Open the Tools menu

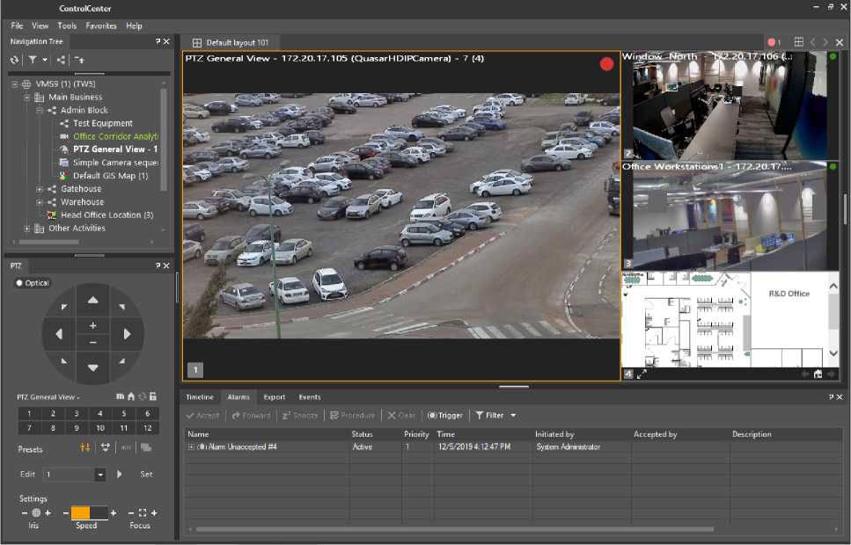(67, 26)
